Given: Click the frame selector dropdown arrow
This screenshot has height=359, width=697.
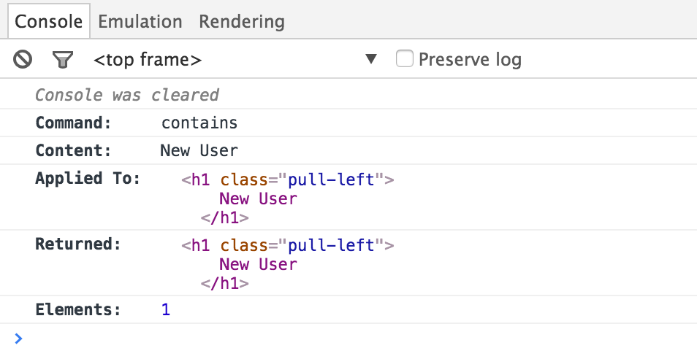Looking at the screenshot, I should coord(371,59).
